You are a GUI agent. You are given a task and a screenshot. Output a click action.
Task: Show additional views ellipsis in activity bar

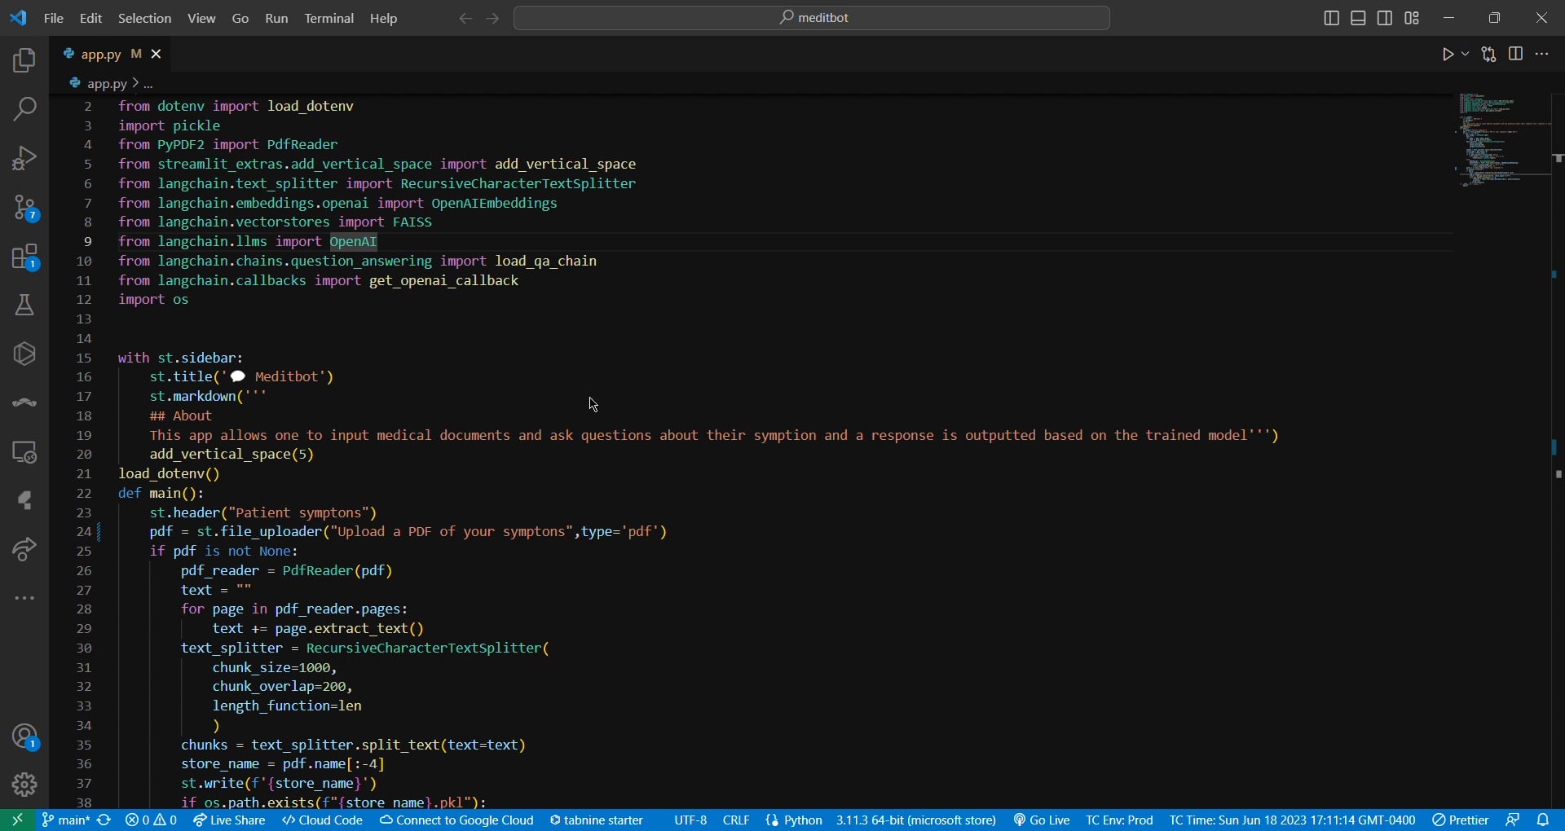point(24,599)
